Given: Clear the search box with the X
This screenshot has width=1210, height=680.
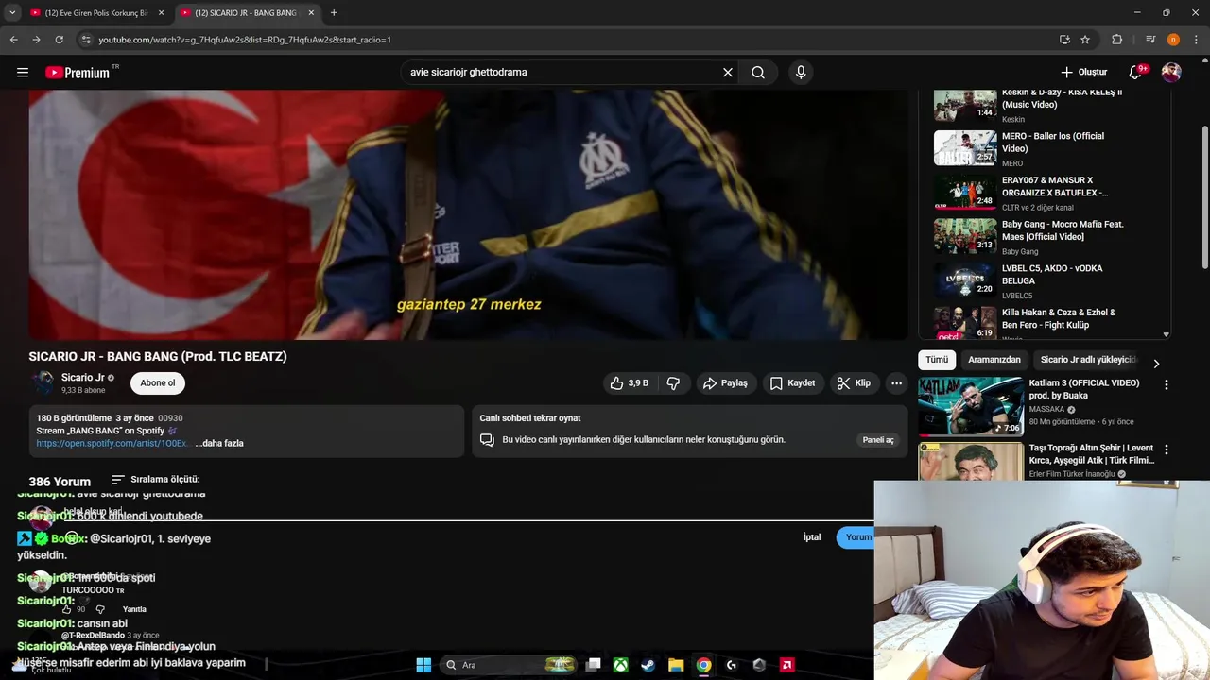Looking at the screenshot, I should 728,72.
